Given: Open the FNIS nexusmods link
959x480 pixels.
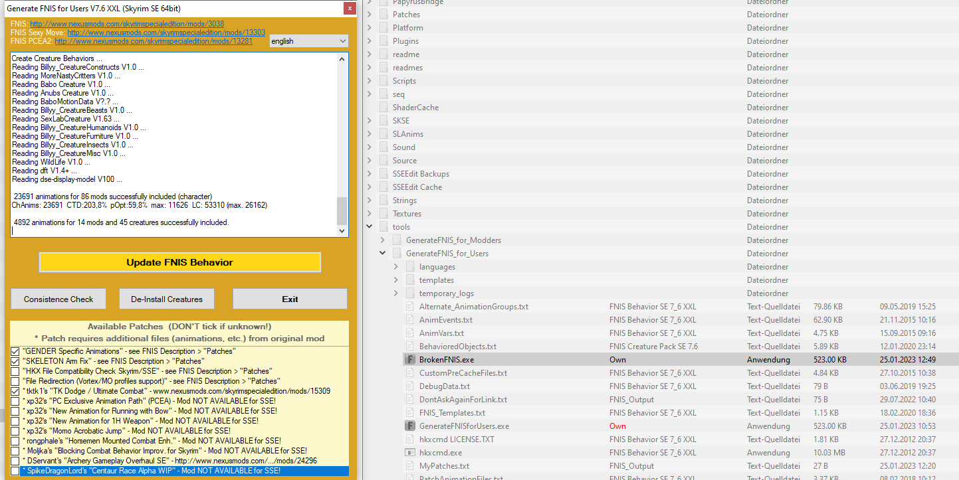Looking at the screenshot, I should pyautogui.click(x=127, y=23).
